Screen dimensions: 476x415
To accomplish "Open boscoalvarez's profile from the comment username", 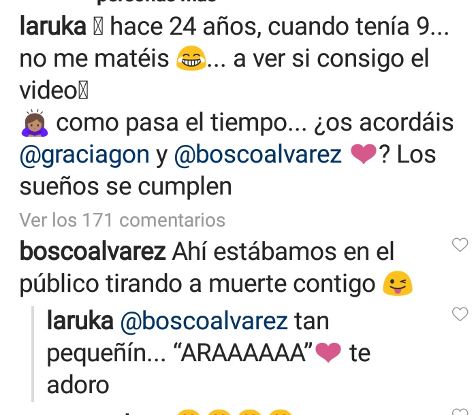I will click(x=93, y=252).
